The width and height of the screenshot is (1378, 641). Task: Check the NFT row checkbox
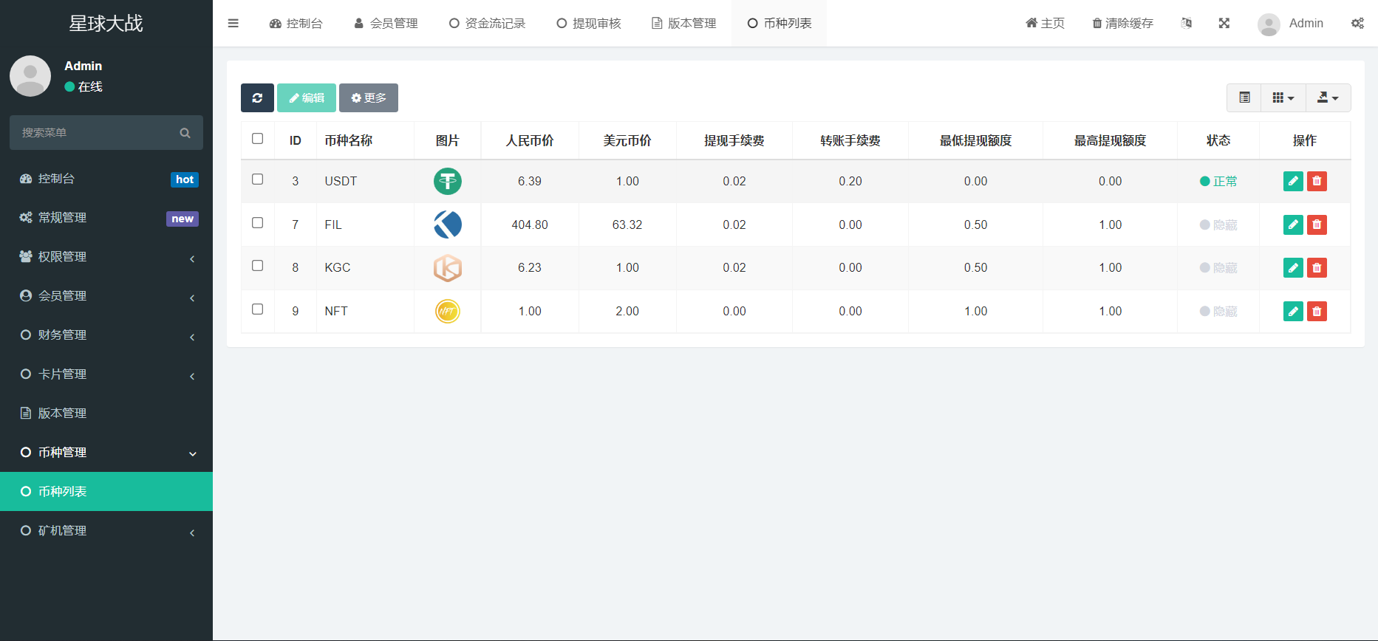[x=257, y=309]
